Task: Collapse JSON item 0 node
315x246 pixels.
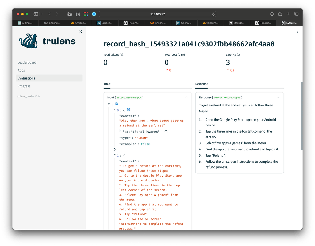Action: pos(115,109)
